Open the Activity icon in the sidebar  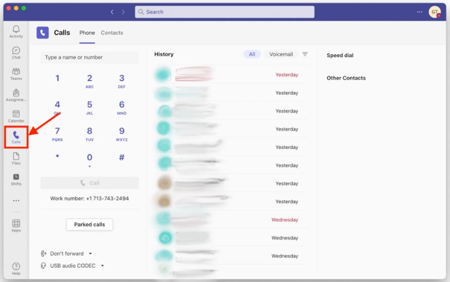coord(16,32)
